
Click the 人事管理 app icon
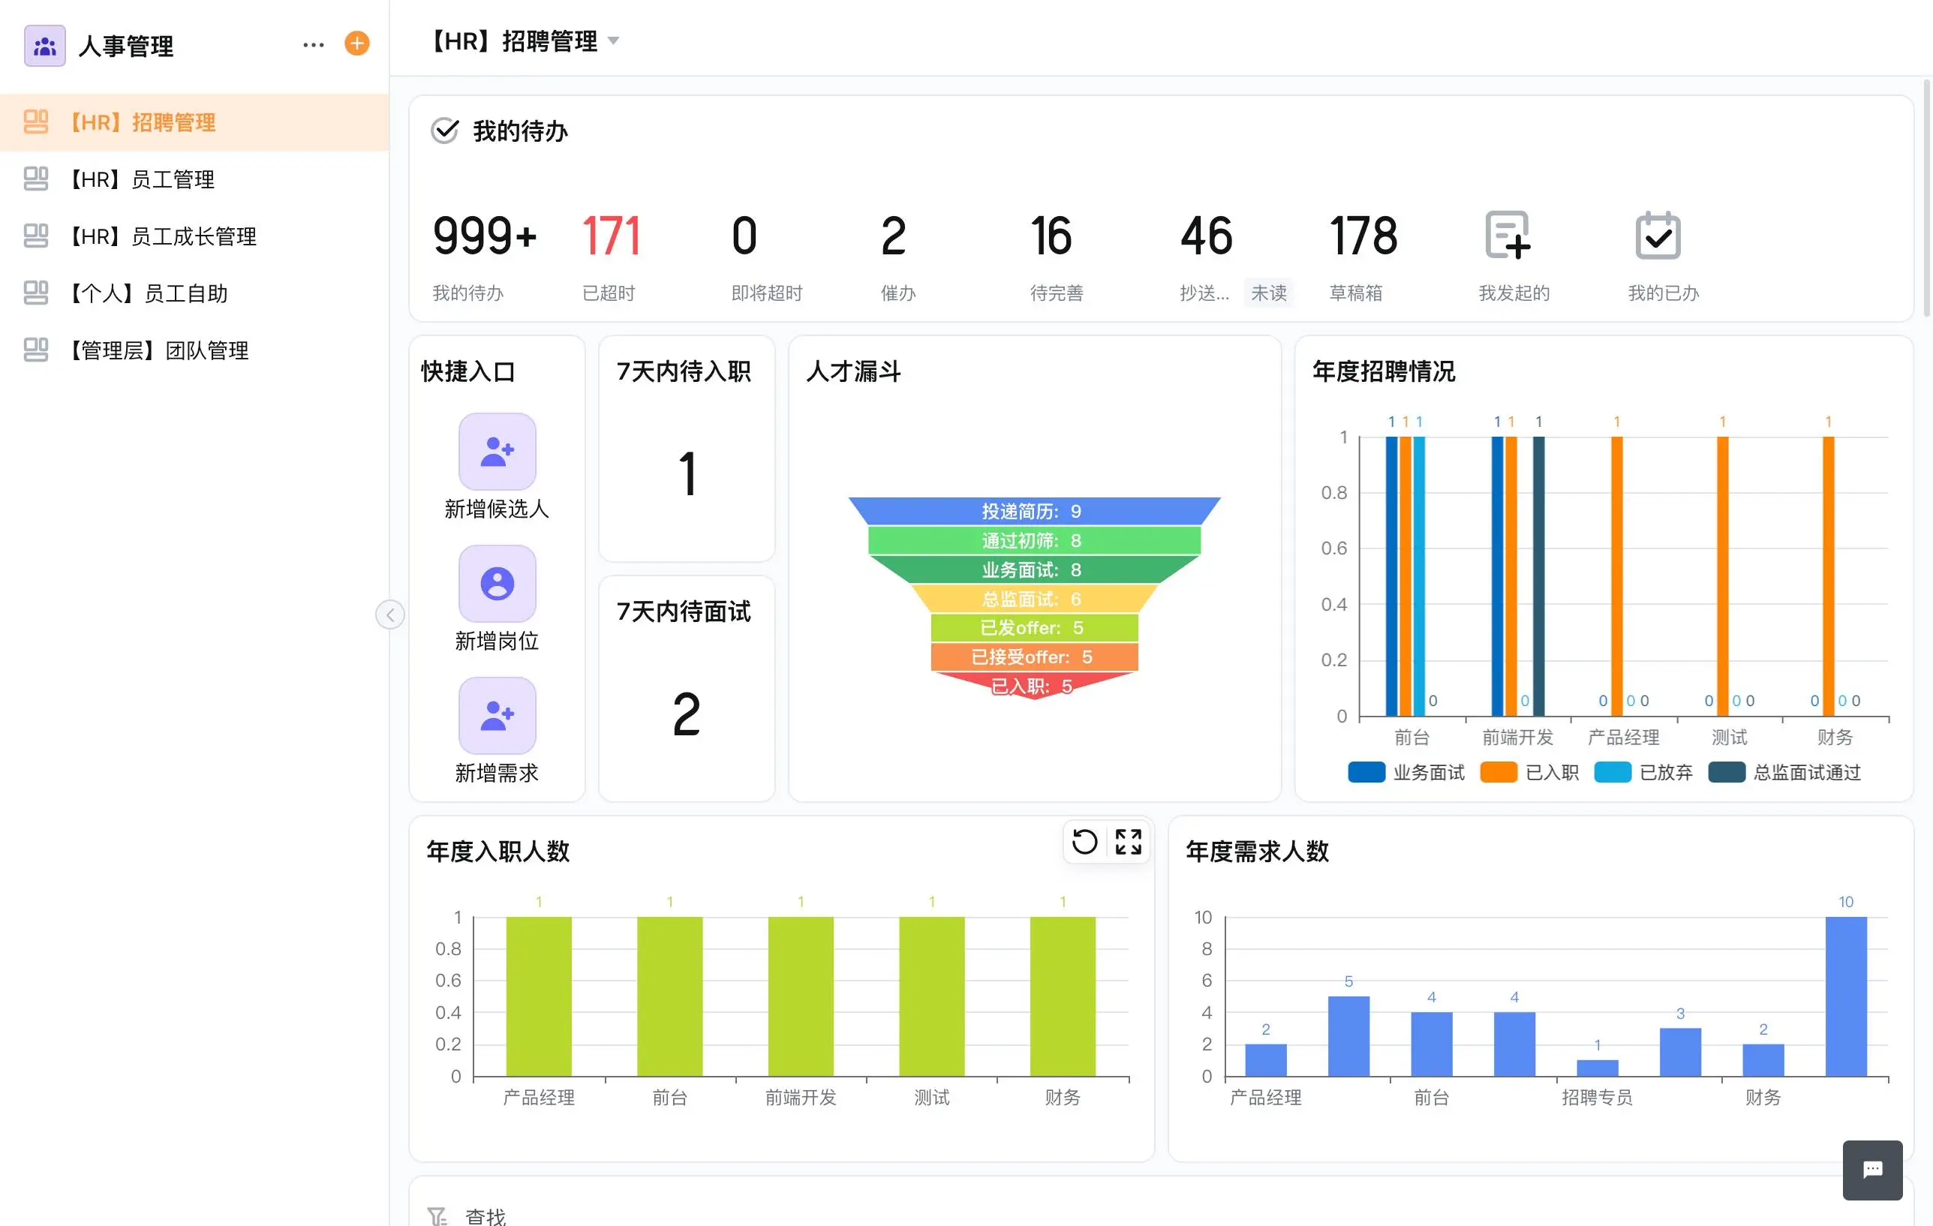pos(45,46)
